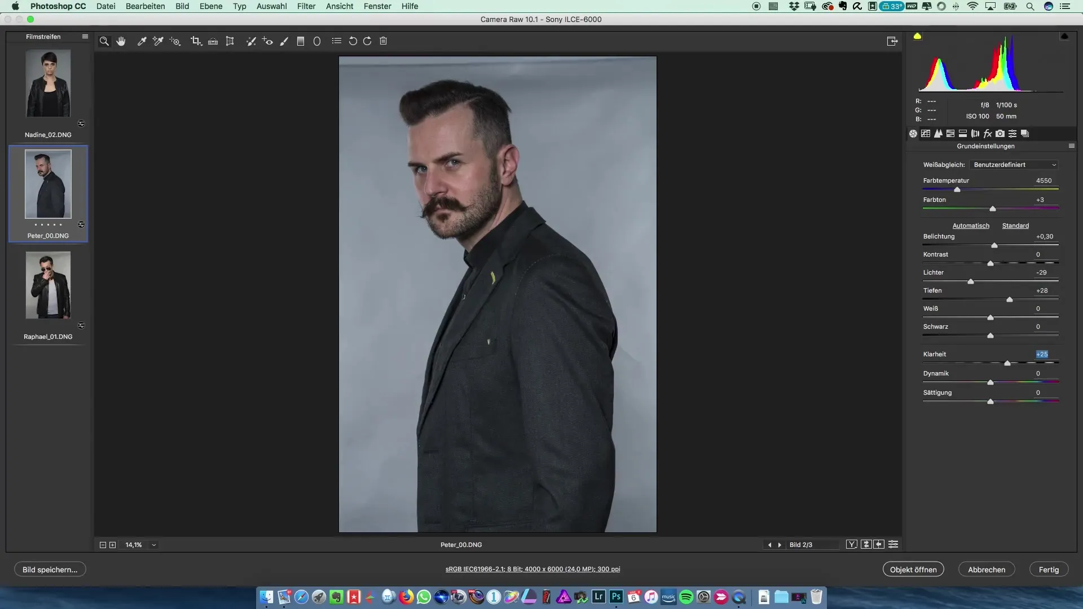This screenshot has width=1083, height=609.
Task: Copy current settings to Before
Action: 879,545
